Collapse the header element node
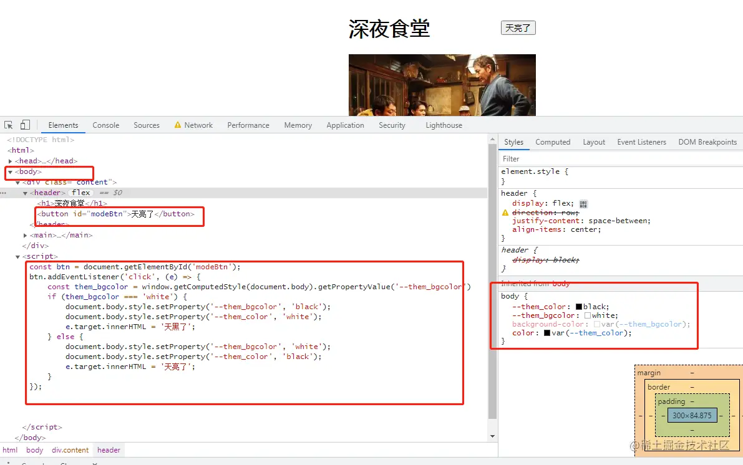Screen dimensions: 743x465 coord(25,193)
